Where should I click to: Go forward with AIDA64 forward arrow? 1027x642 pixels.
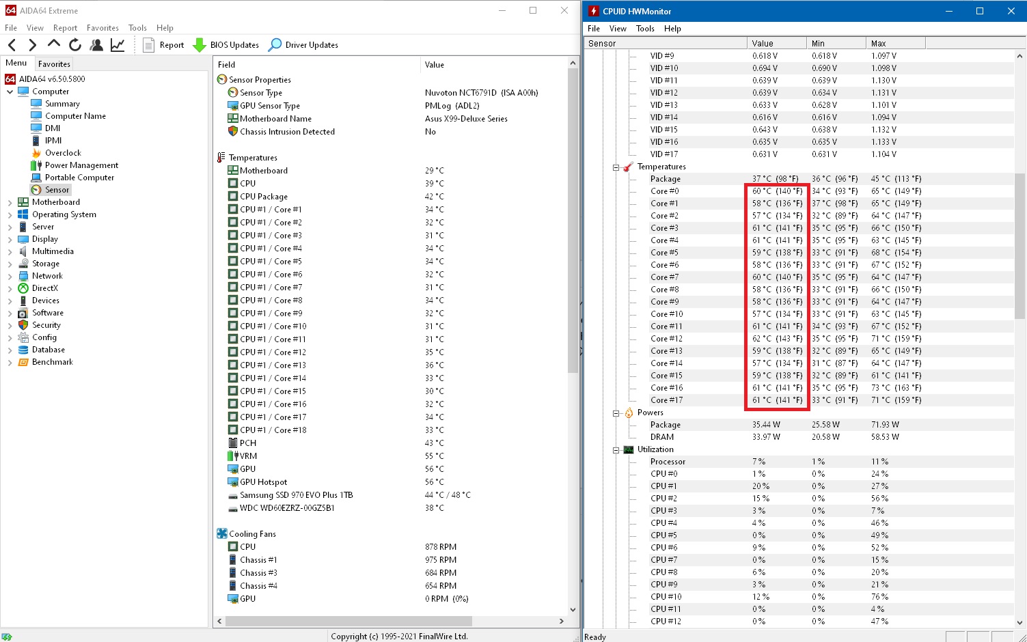point(32,45)
